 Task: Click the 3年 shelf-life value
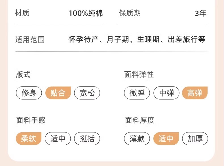tap(200, 13)
